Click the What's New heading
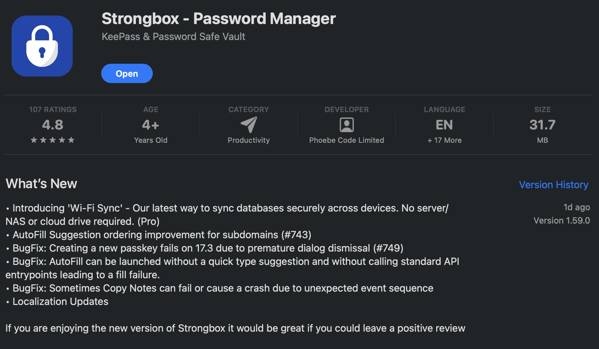 pos(41,184)
